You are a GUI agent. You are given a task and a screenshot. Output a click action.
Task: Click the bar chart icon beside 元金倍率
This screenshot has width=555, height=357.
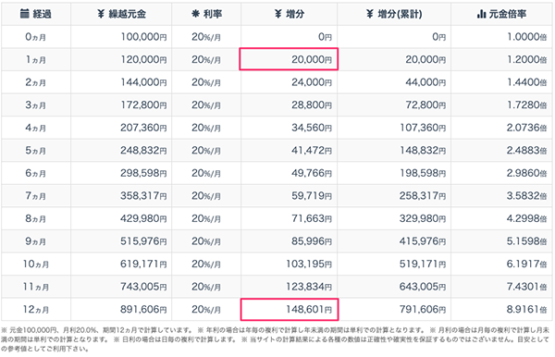coord(481,14)
